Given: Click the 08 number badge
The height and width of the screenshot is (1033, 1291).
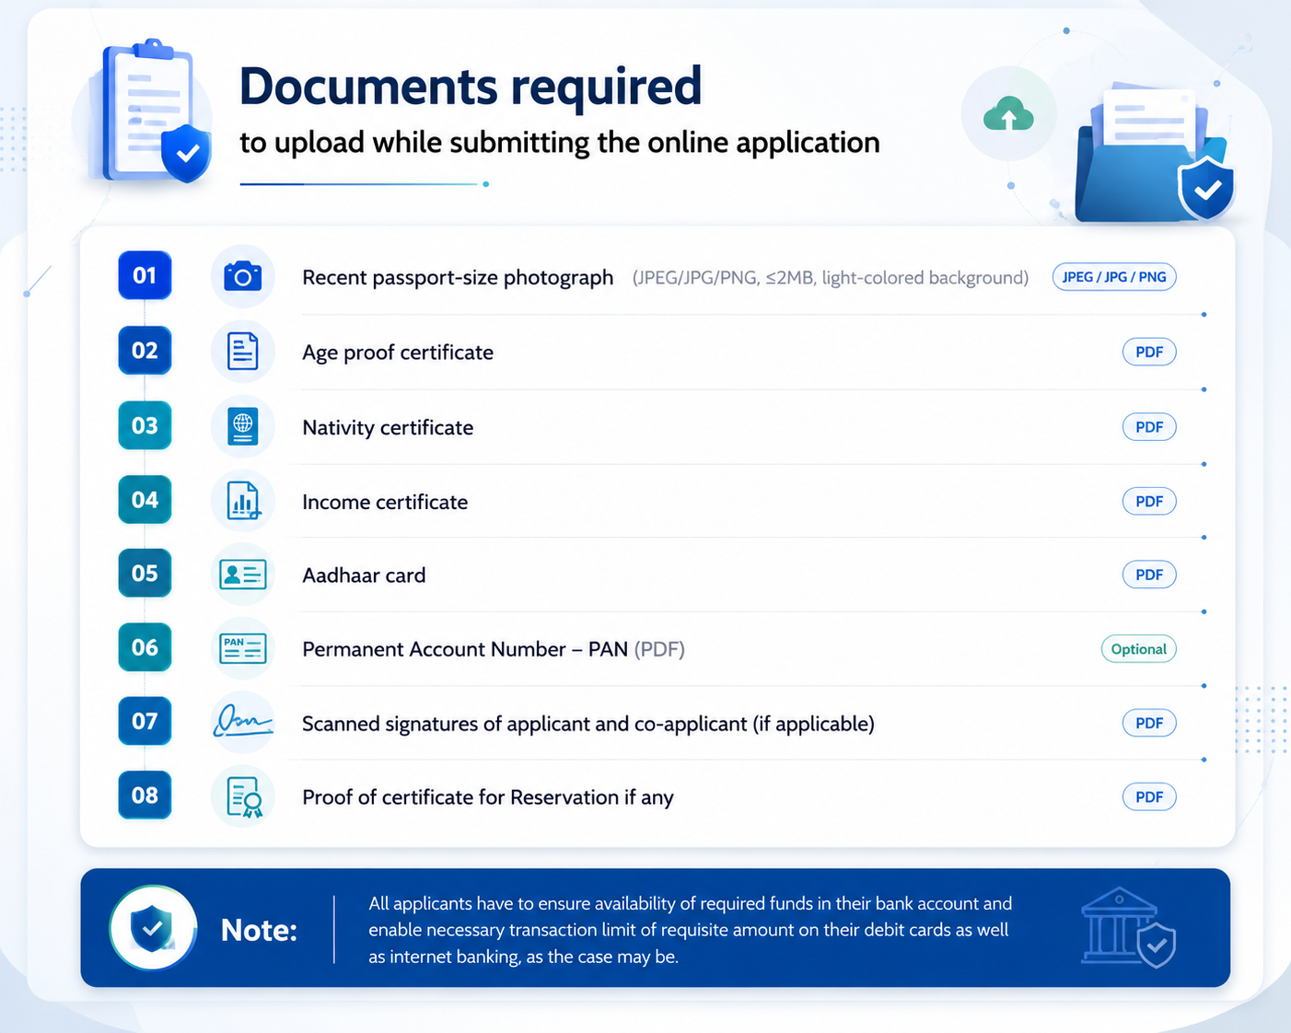Looking at the screenshot, I should [x=145, y=795].
